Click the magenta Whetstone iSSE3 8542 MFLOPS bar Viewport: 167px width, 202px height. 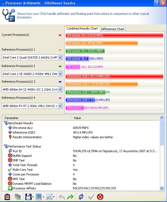coord(75,108)
